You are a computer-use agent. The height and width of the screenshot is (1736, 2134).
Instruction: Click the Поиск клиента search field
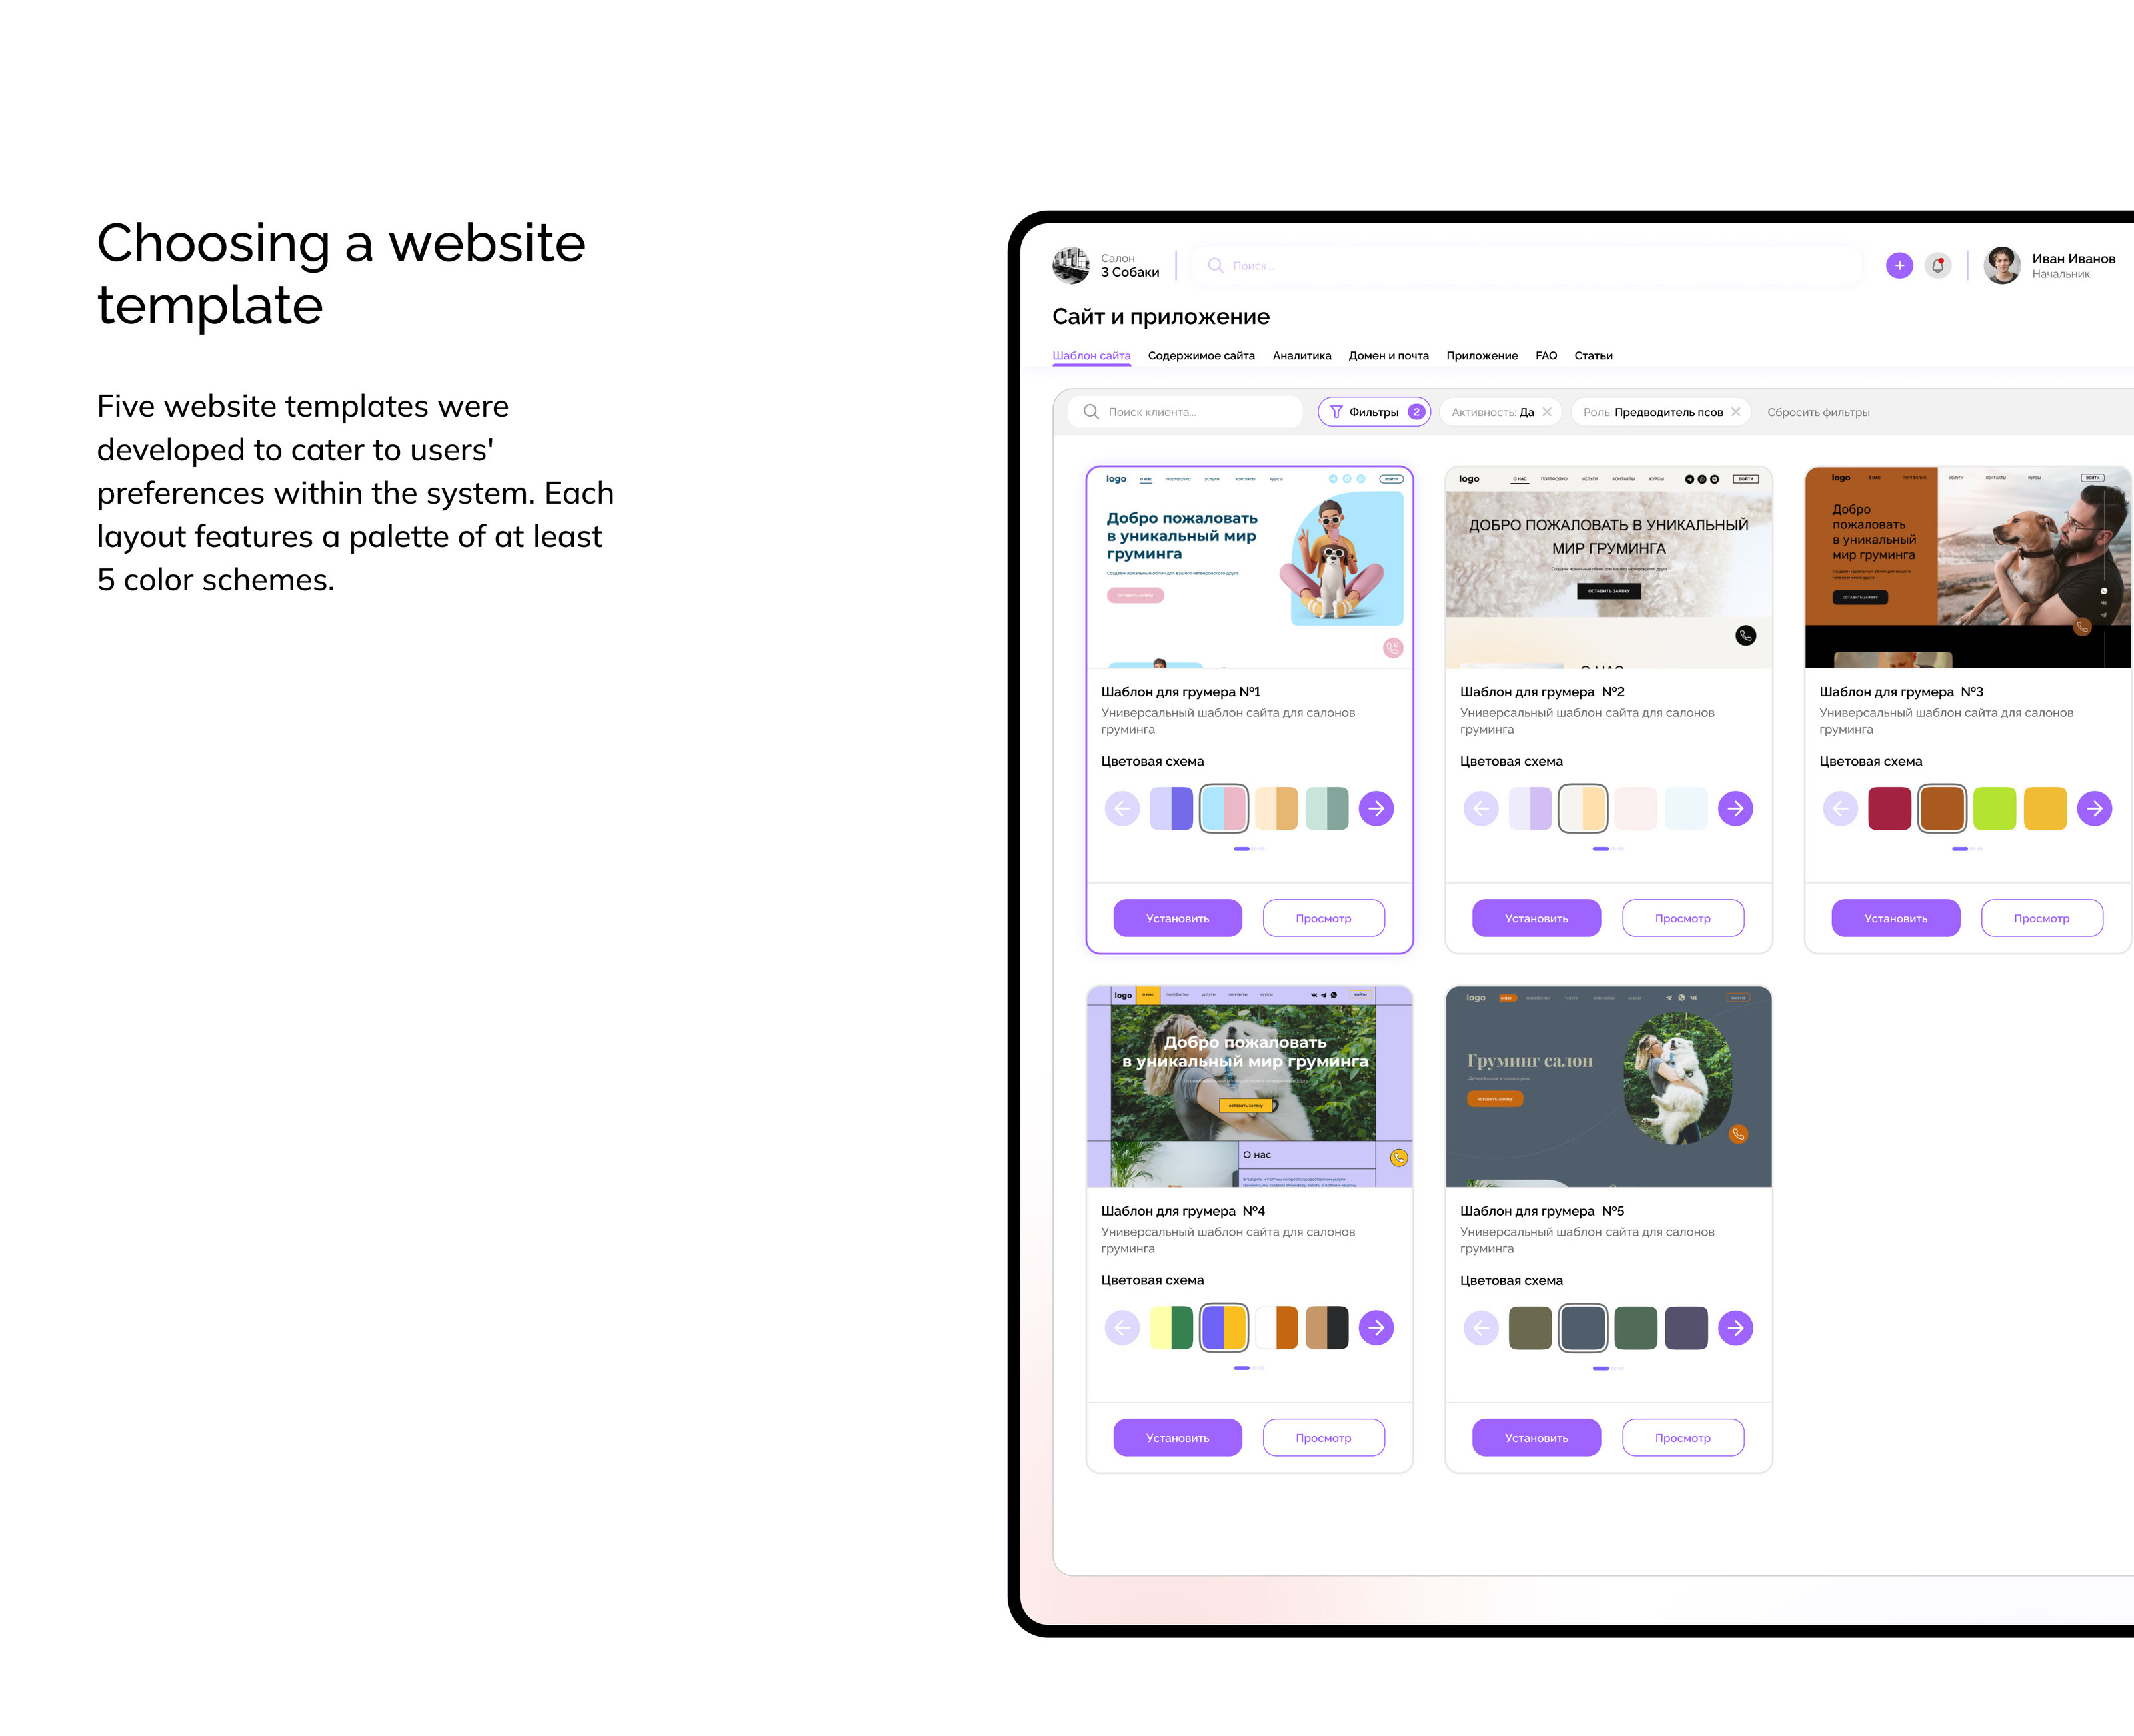click(x=1185, y=412)
